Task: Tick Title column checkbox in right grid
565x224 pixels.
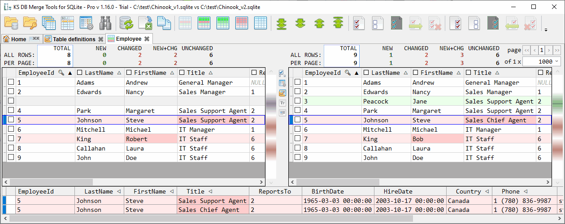Action: [x=468, y=73]
